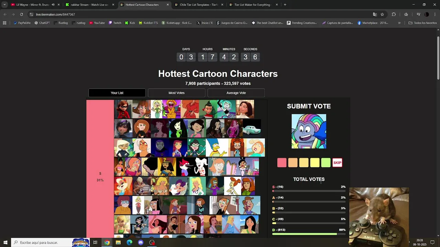Open File Explorer from the taskbar
The height and width of the screenshot is (247, 440).
pyautogui.click(x=118, y=243)
